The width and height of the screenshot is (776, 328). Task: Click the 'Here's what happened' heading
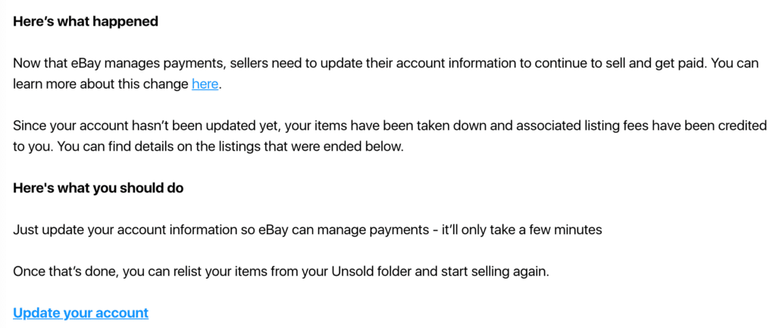86,22
